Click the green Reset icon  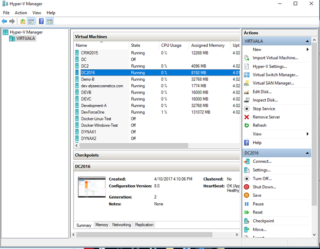click(x=247, y=213)
